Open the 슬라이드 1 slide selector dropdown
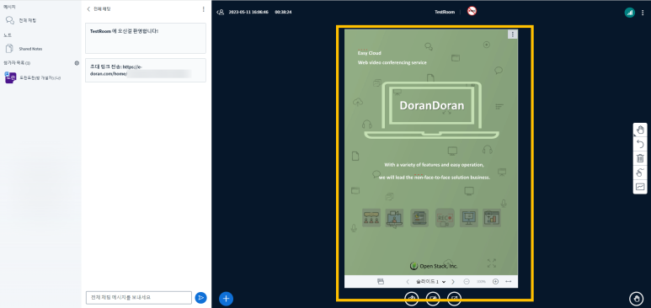 pos(430,281)
